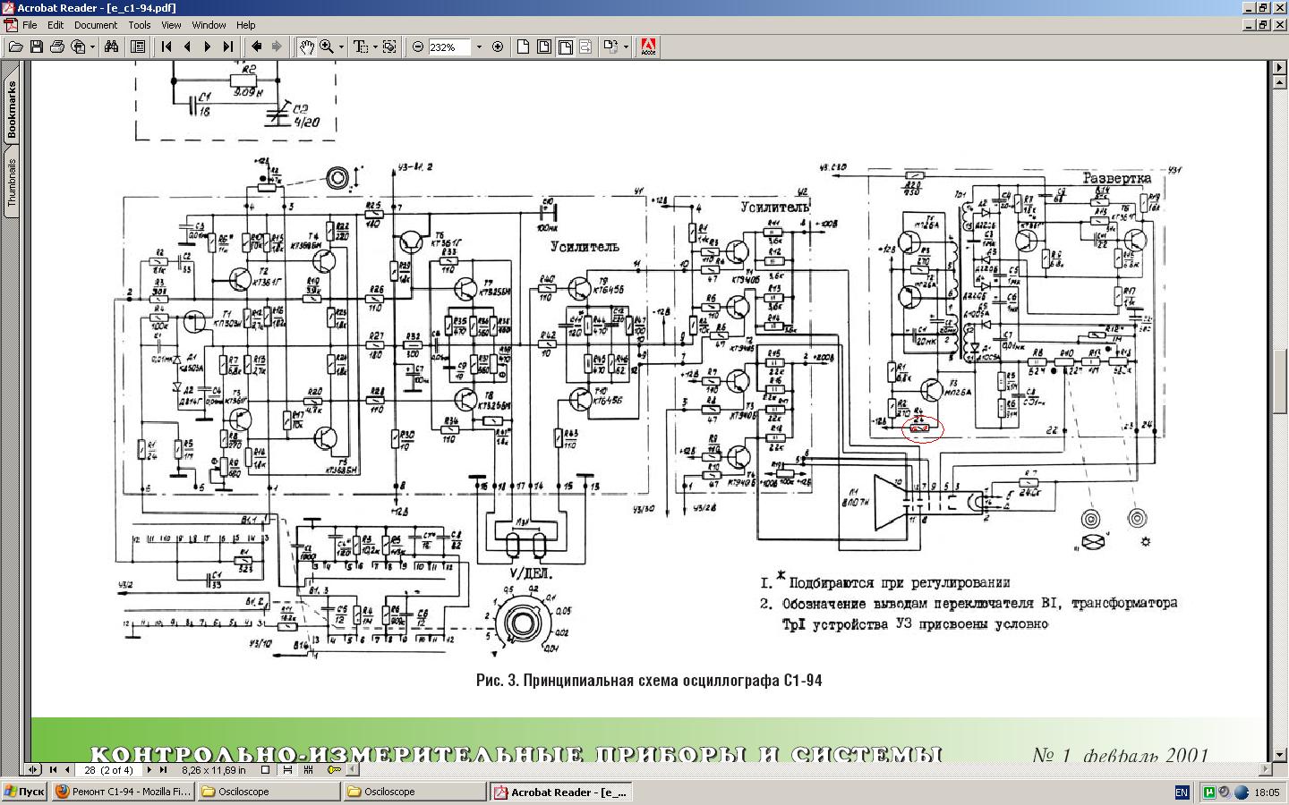Toggle the navigation pane toolbar icon

(x=138, y=47)
